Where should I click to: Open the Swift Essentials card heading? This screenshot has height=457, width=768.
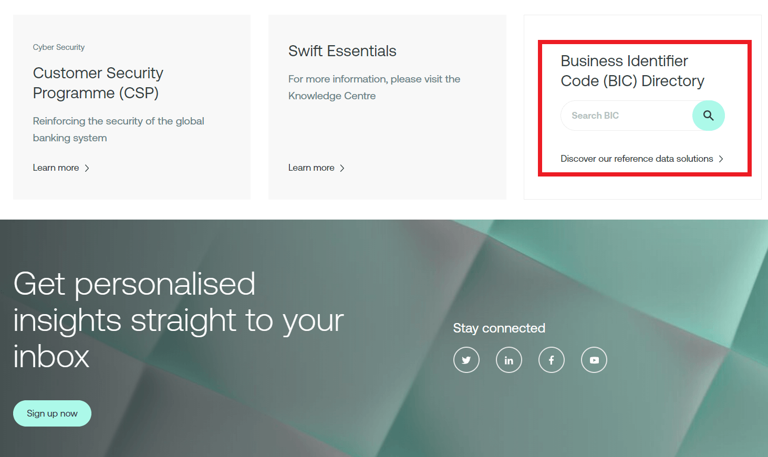pyautogui.click(x=342, y=51)
